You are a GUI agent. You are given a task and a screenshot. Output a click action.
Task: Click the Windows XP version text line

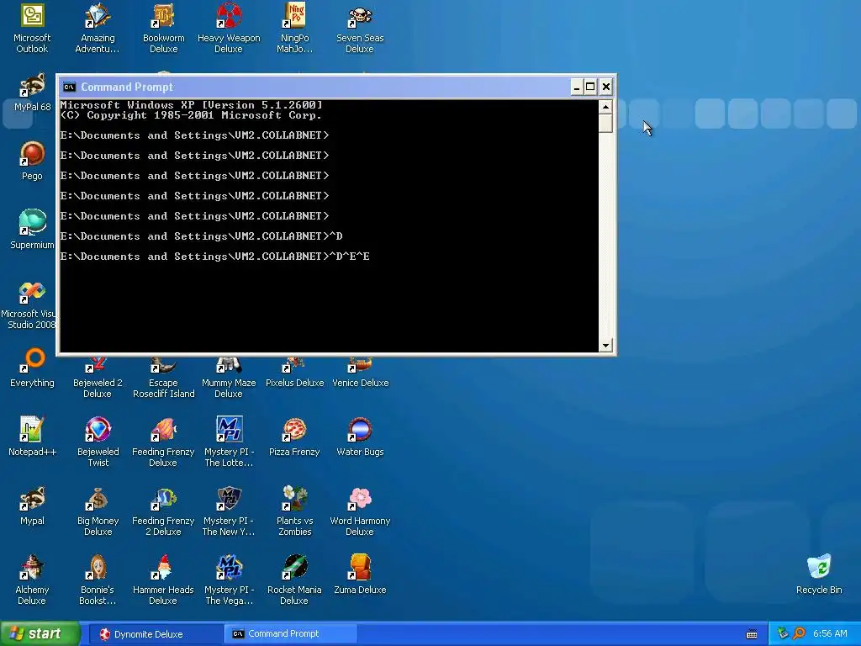(x=191, y=105)
